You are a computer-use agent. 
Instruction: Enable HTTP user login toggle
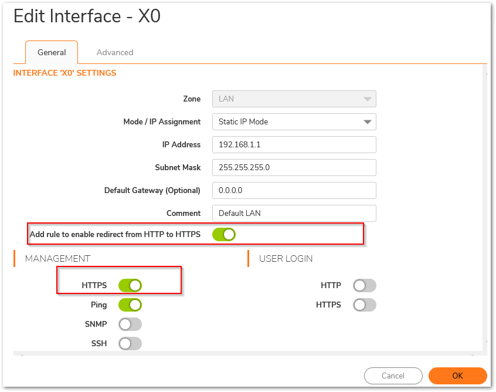click(x=365, y=286)
